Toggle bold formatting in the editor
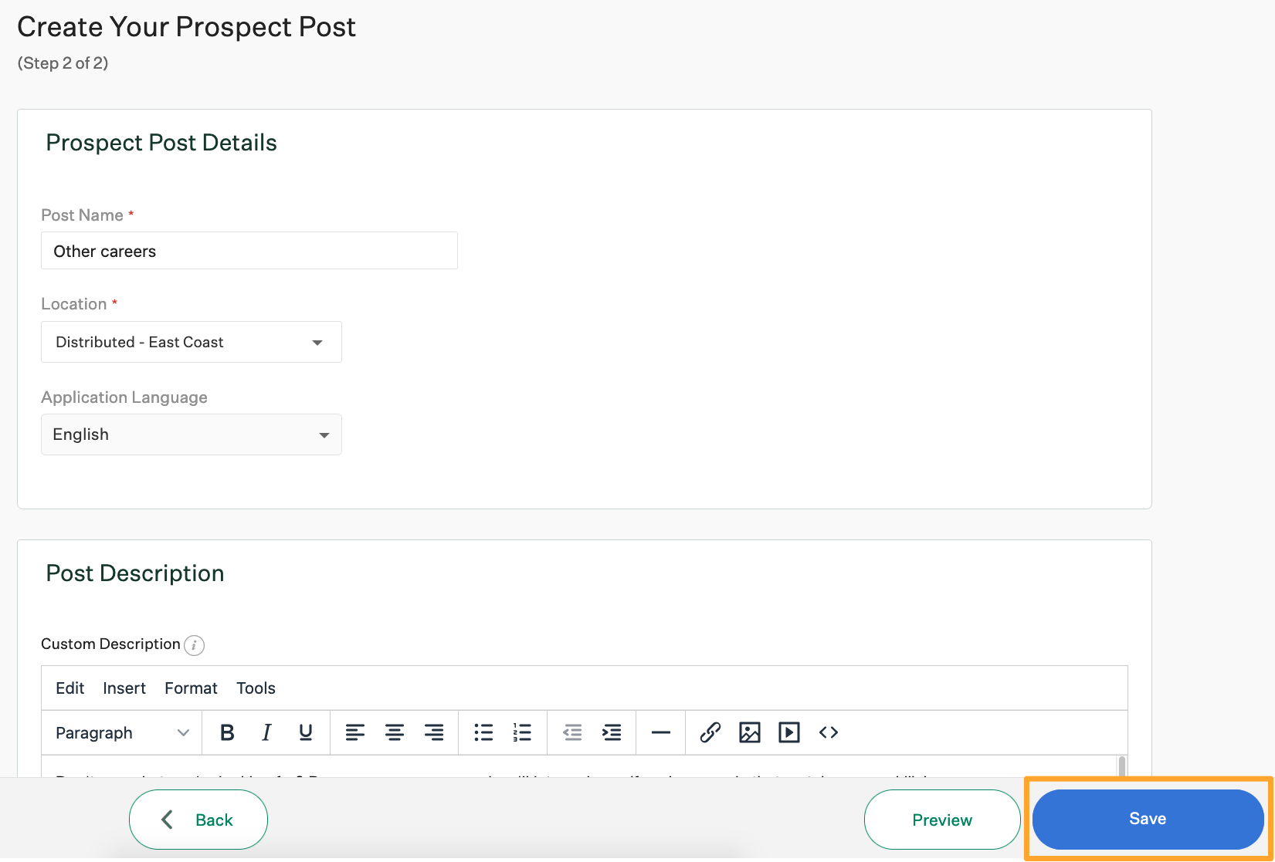The height and width of the screenshot is (862, 1275). pyautogui.click(x=226, y=732)
